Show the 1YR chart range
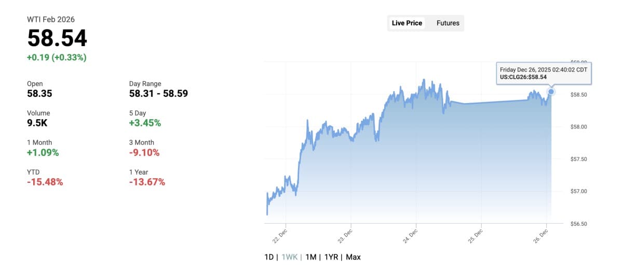 331,257
